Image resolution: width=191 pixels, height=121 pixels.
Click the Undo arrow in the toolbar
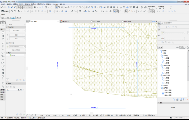pos(3,7)
